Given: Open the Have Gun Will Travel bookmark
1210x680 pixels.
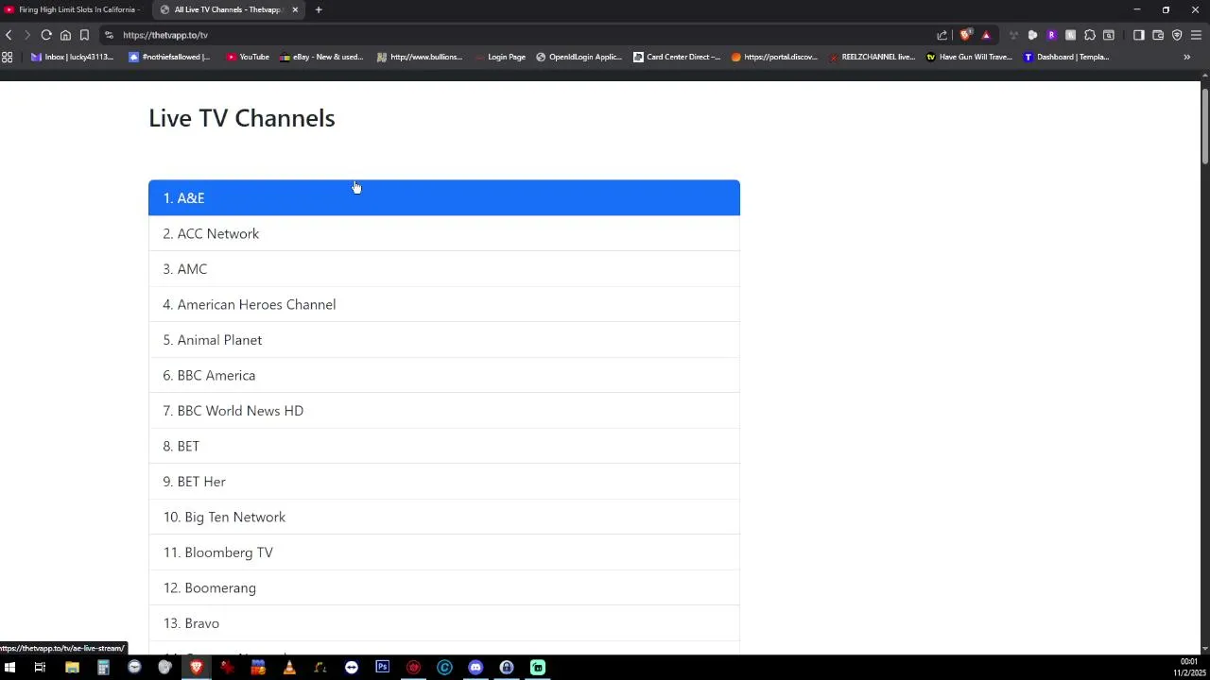Looking at the screenshot, I should pos(969,57).
